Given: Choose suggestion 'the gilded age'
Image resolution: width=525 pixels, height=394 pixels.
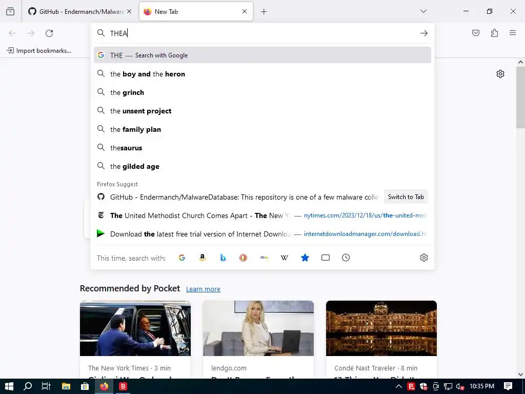Looking at the screenshot, I should click(x=262, y=166).
